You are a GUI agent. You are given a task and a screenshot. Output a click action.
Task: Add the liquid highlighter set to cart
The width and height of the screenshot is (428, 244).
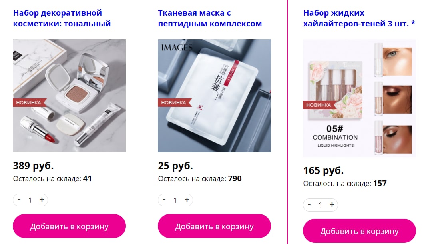click(x=360, y=231)
